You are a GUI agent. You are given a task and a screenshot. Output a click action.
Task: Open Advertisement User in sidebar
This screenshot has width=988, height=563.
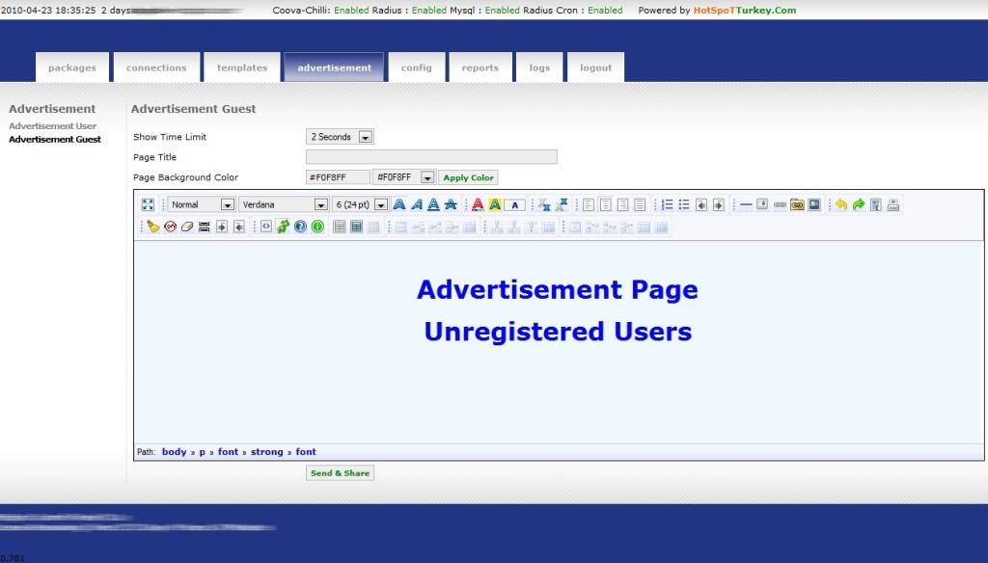[x=52, y=126]
